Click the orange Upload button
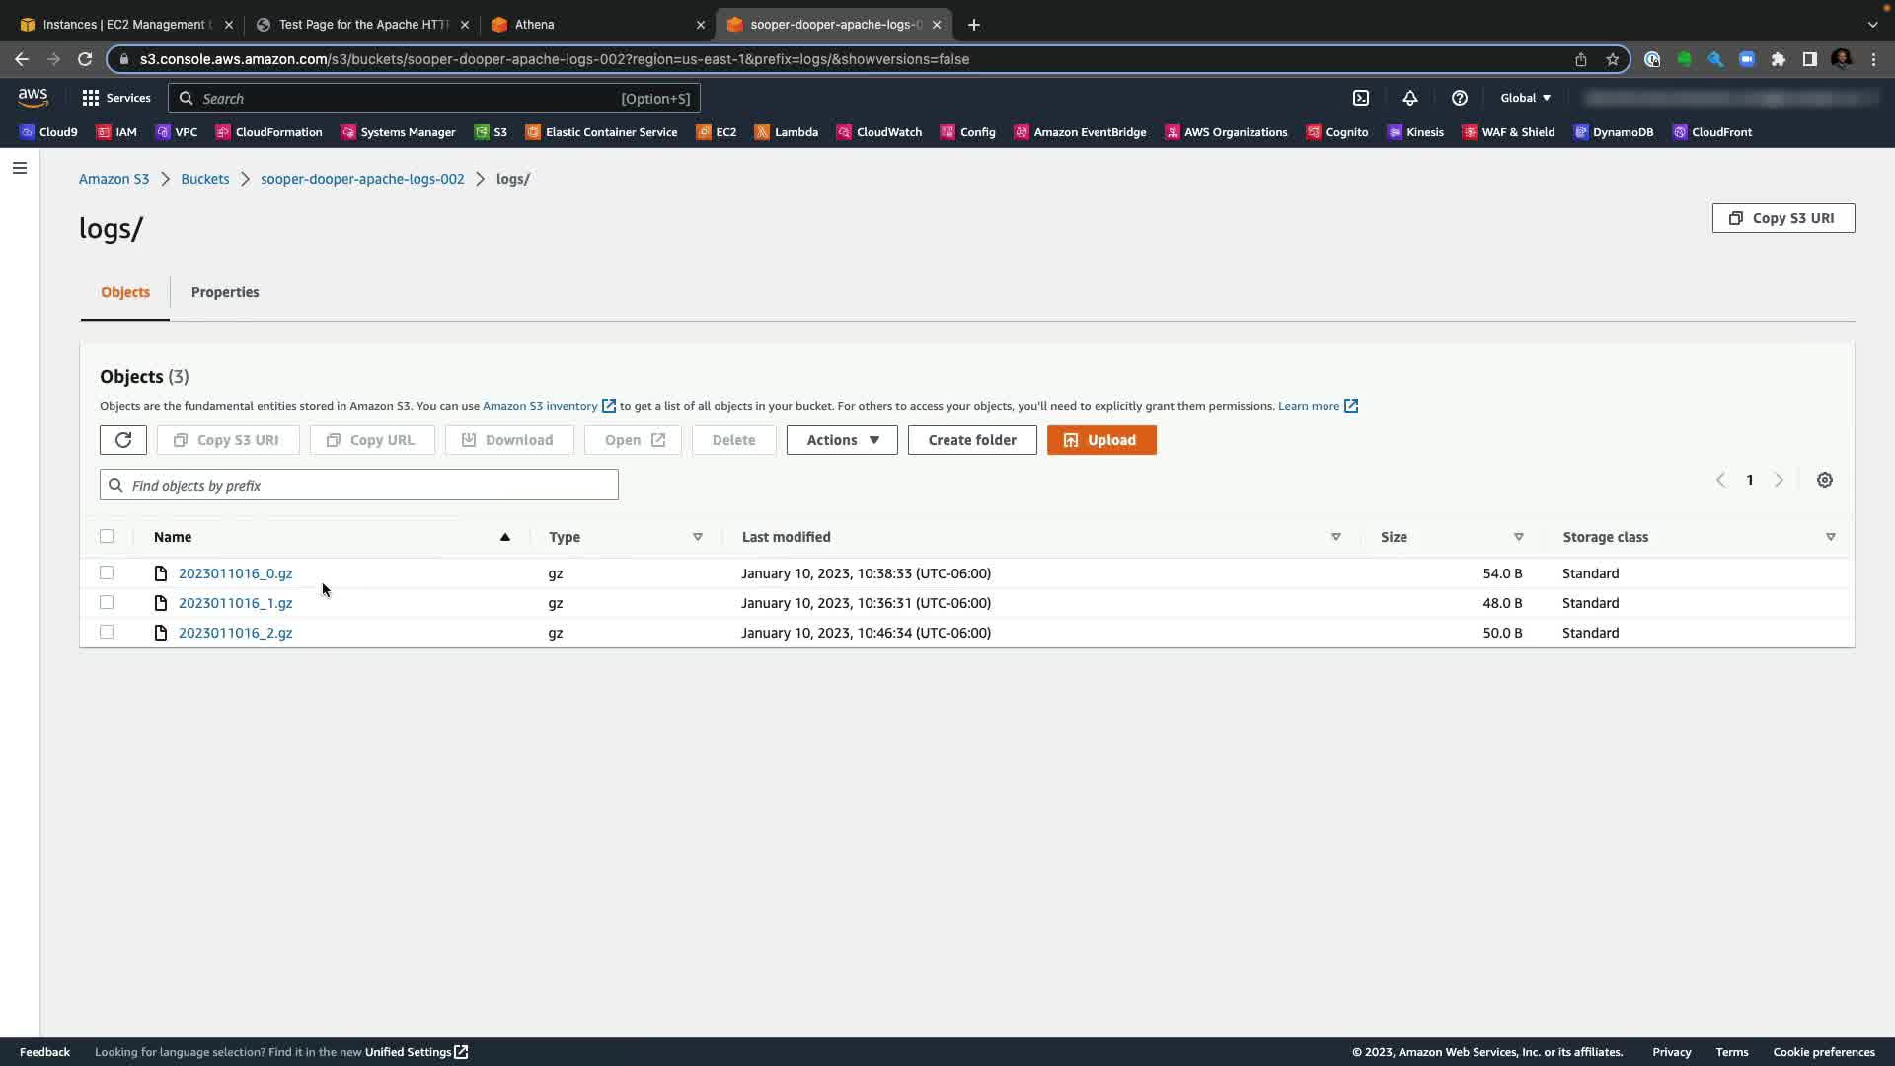Screen dimensions: 1895x1066 (x=1101, y=440)
